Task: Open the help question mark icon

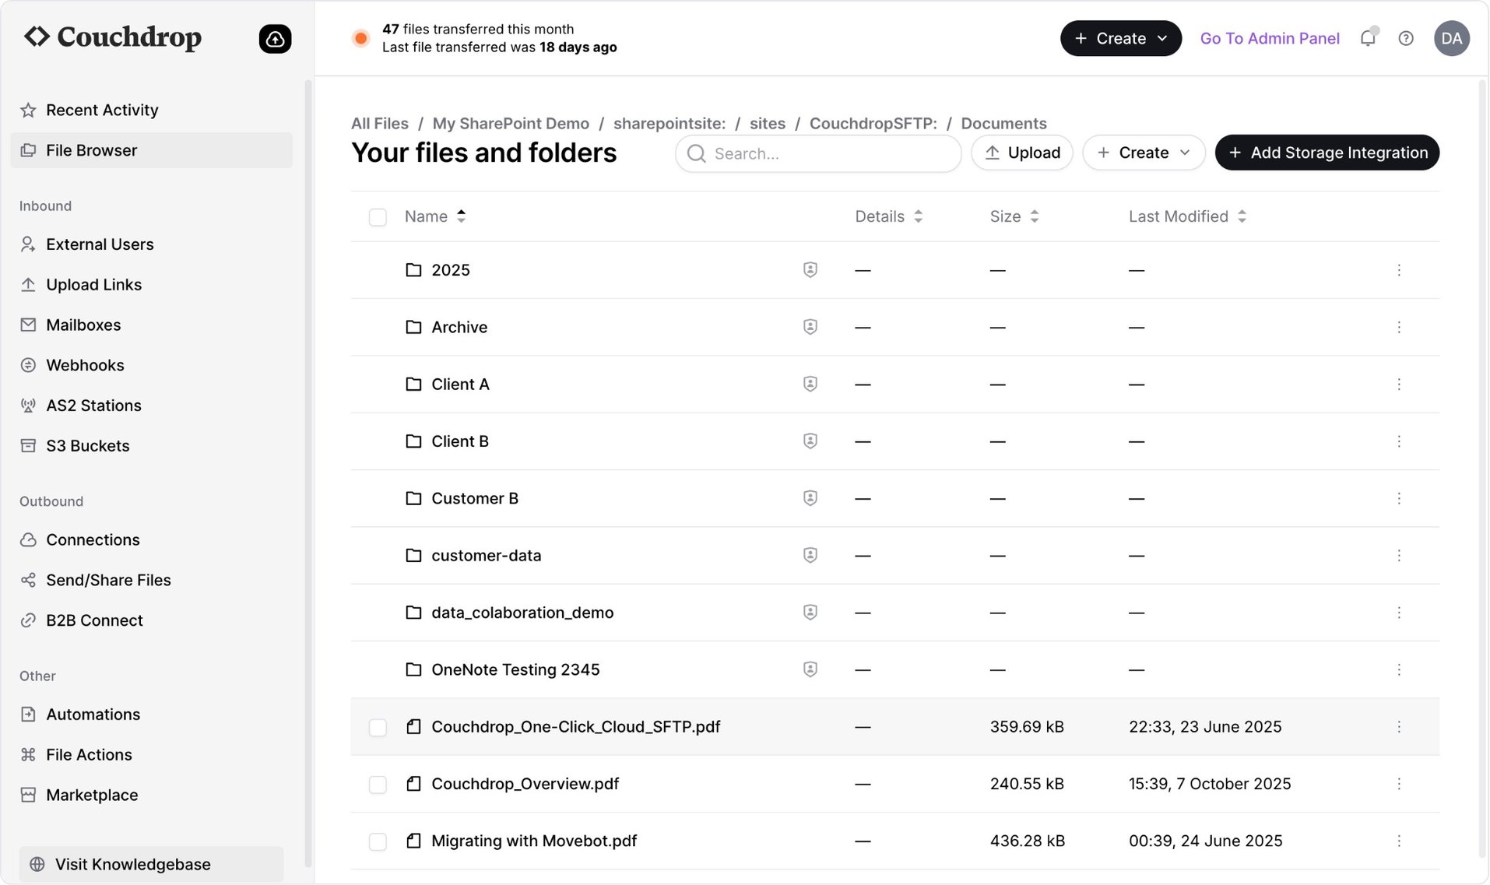Action: point(1406,38)
